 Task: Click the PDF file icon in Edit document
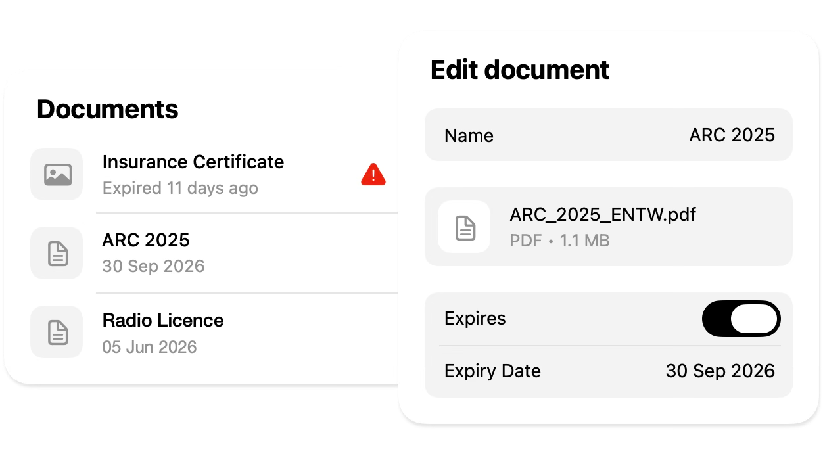(x=464, y=227)
